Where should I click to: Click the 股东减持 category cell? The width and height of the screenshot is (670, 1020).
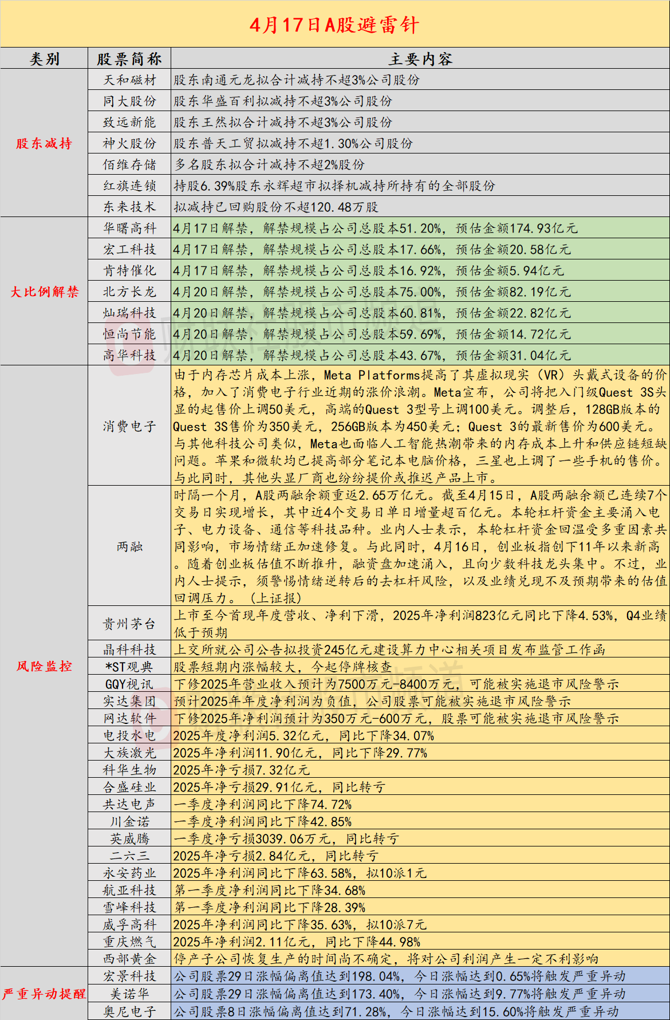click(x=44, y=144)
